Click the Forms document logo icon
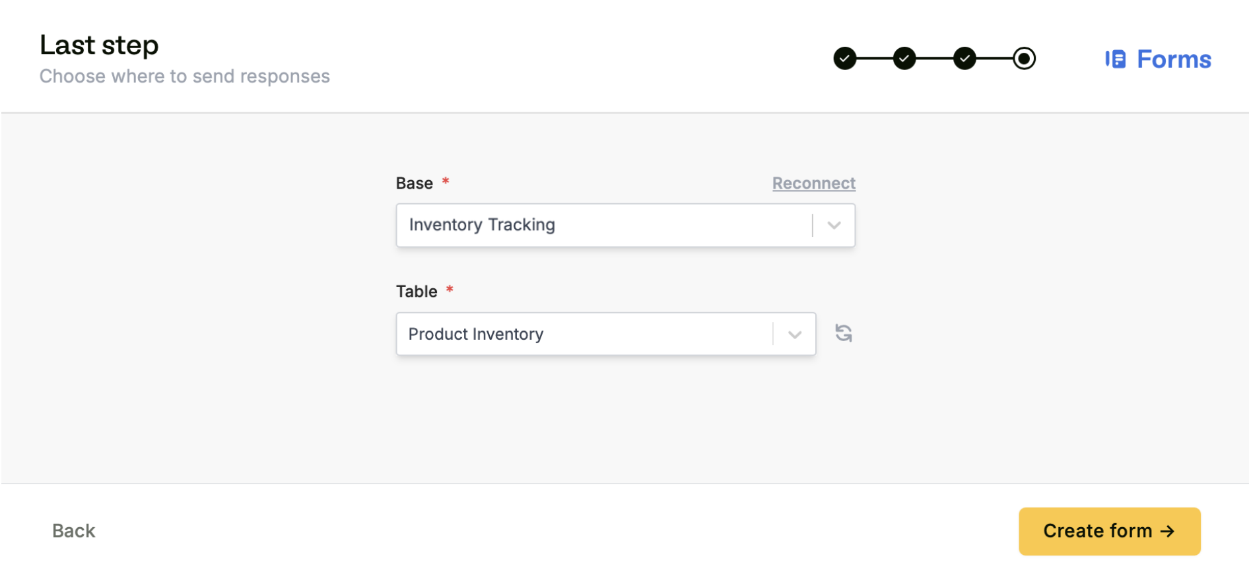 [x=1115, y=59]
